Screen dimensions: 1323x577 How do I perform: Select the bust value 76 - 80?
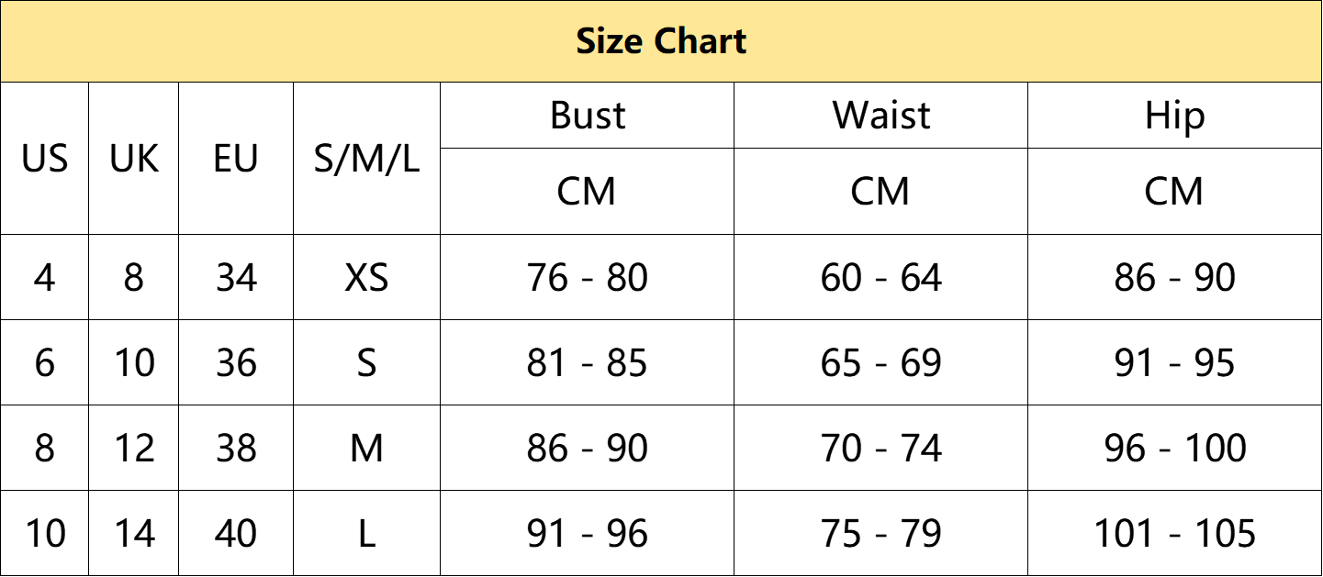[x=588, y=277]
